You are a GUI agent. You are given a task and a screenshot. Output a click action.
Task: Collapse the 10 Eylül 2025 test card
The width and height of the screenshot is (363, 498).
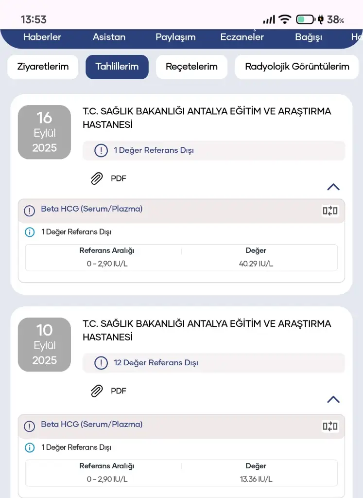333,399
